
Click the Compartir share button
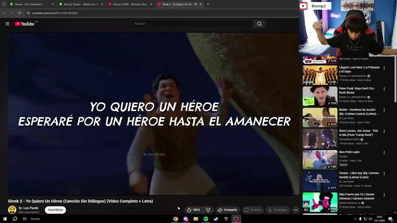[227, 210]
